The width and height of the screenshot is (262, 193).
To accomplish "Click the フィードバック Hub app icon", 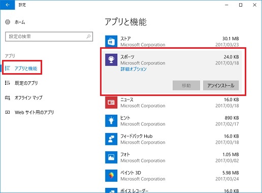I will tap(111, 139).
